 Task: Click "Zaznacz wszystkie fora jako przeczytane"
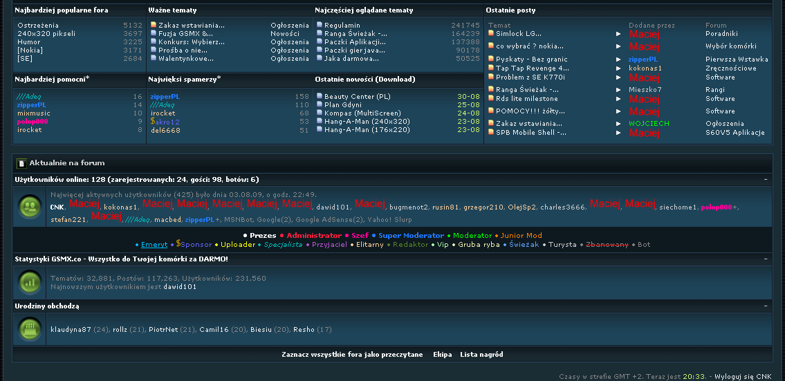click(x=352, y=355)
